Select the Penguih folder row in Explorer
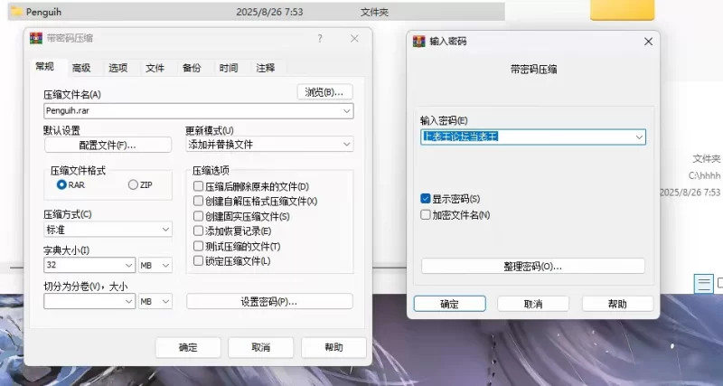Viewport: 723px width, 386px height. pos(257,12)
